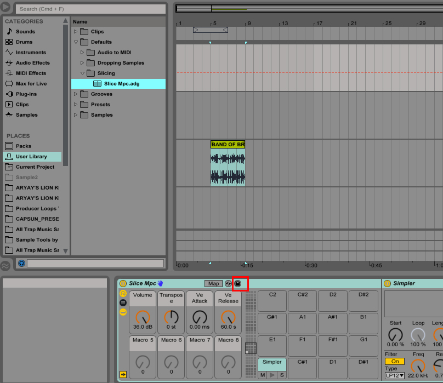Screen dimensions: 443x383
Task: Toggle Simpler device activator
Action: coord(387,283)
